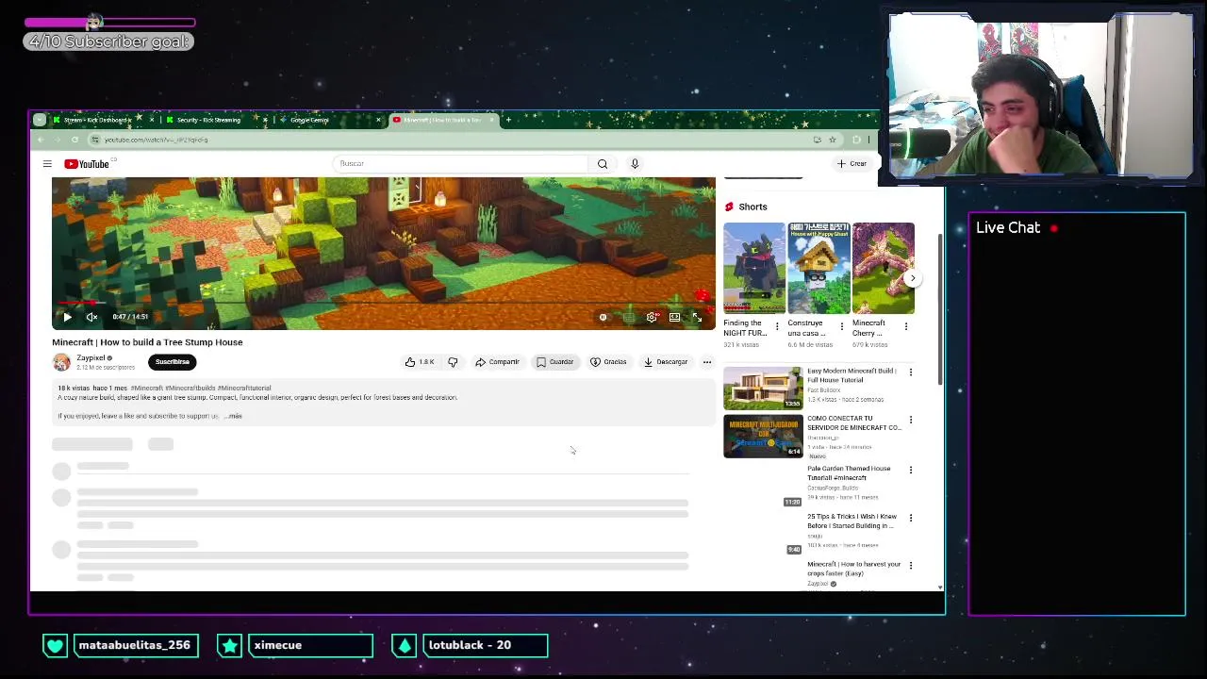Open the YouTube hamburger guide menu
The width and height of the screenshot is (1207, 679).
[47, 164]
